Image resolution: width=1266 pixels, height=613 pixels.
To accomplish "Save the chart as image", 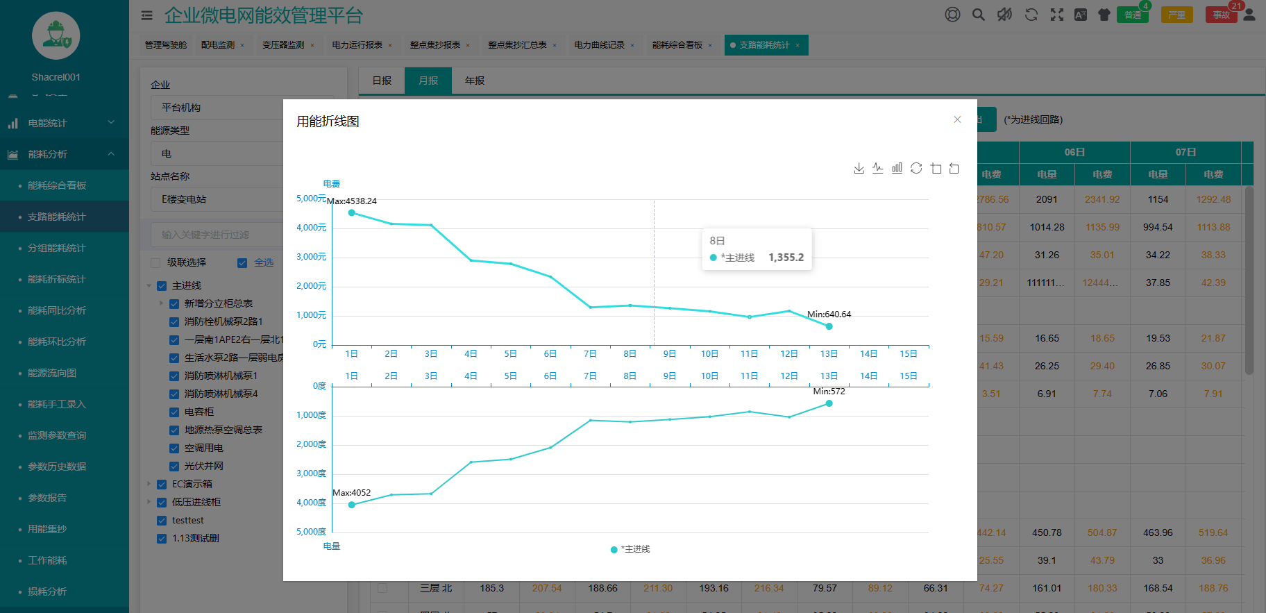I will pos(859,168).
